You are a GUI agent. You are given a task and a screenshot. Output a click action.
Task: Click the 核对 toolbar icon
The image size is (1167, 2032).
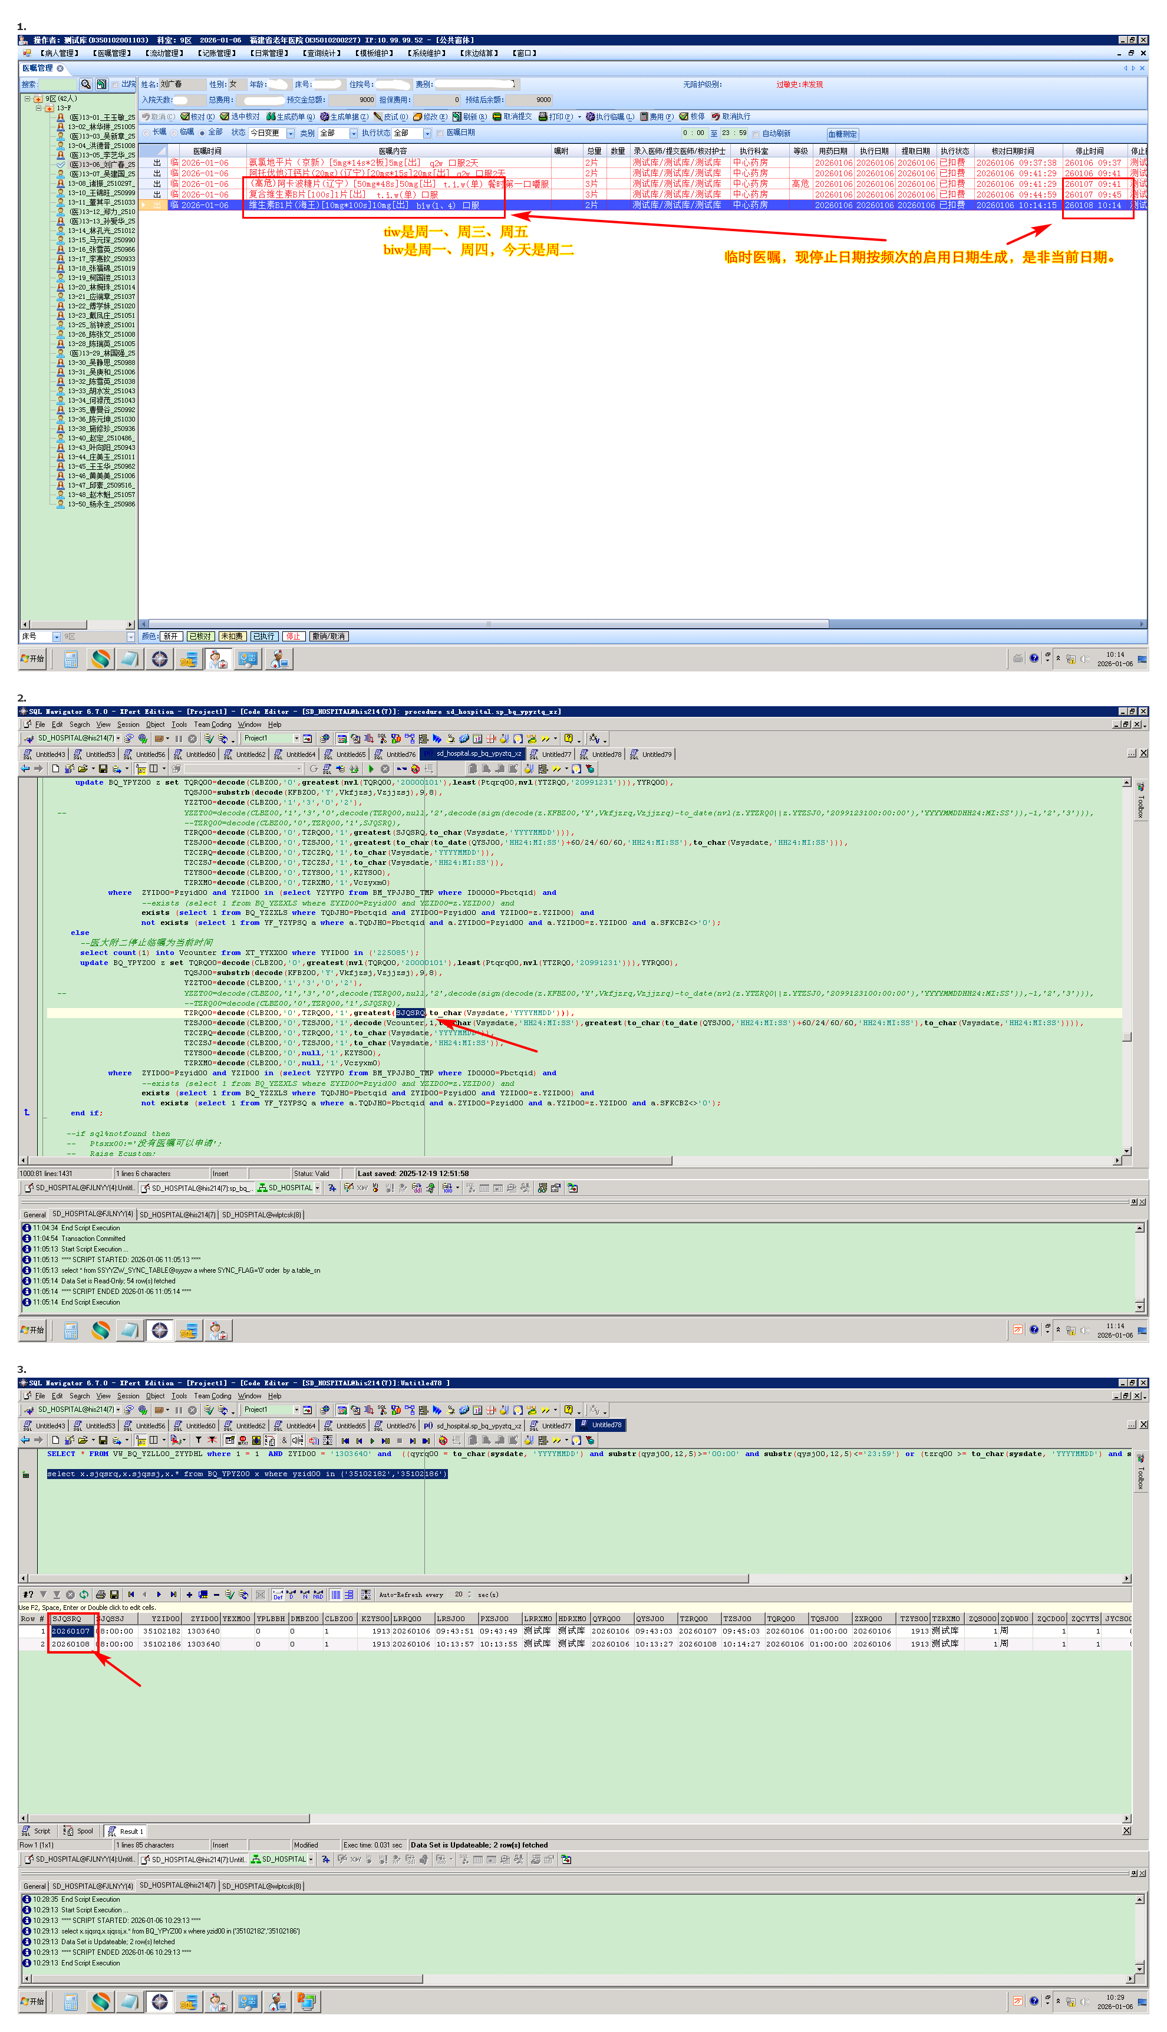pyautogui.click(x=185, y=117)
